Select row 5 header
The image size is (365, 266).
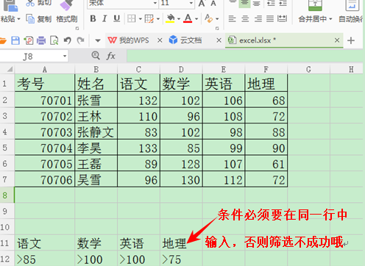point(5,148)
